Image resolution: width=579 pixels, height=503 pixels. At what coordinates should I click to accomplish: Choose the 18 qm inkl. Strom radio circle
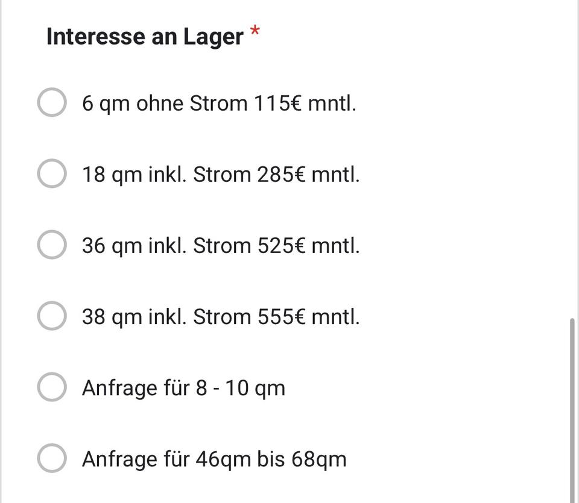pos(52,174)
